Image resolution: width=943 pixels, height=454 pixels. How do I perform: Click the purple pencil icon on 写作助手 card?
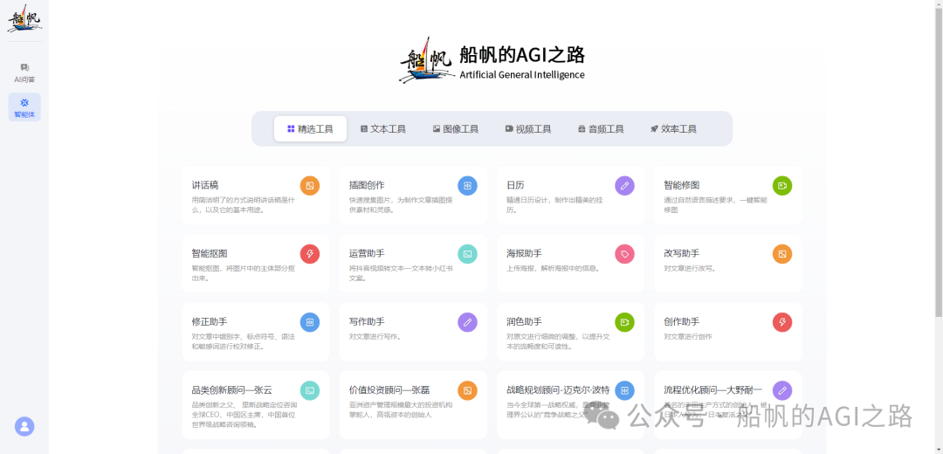pyautogui.click(x=467, y=322)
